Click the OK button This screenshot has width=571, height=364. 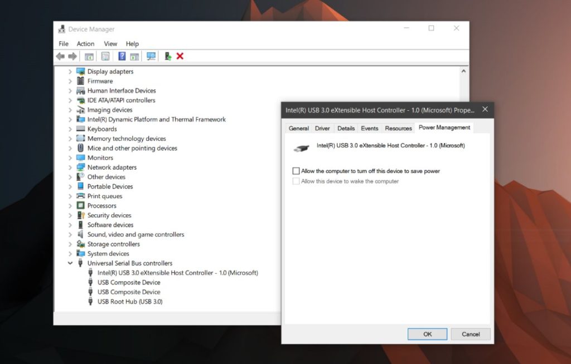click(x=427, y=334)
